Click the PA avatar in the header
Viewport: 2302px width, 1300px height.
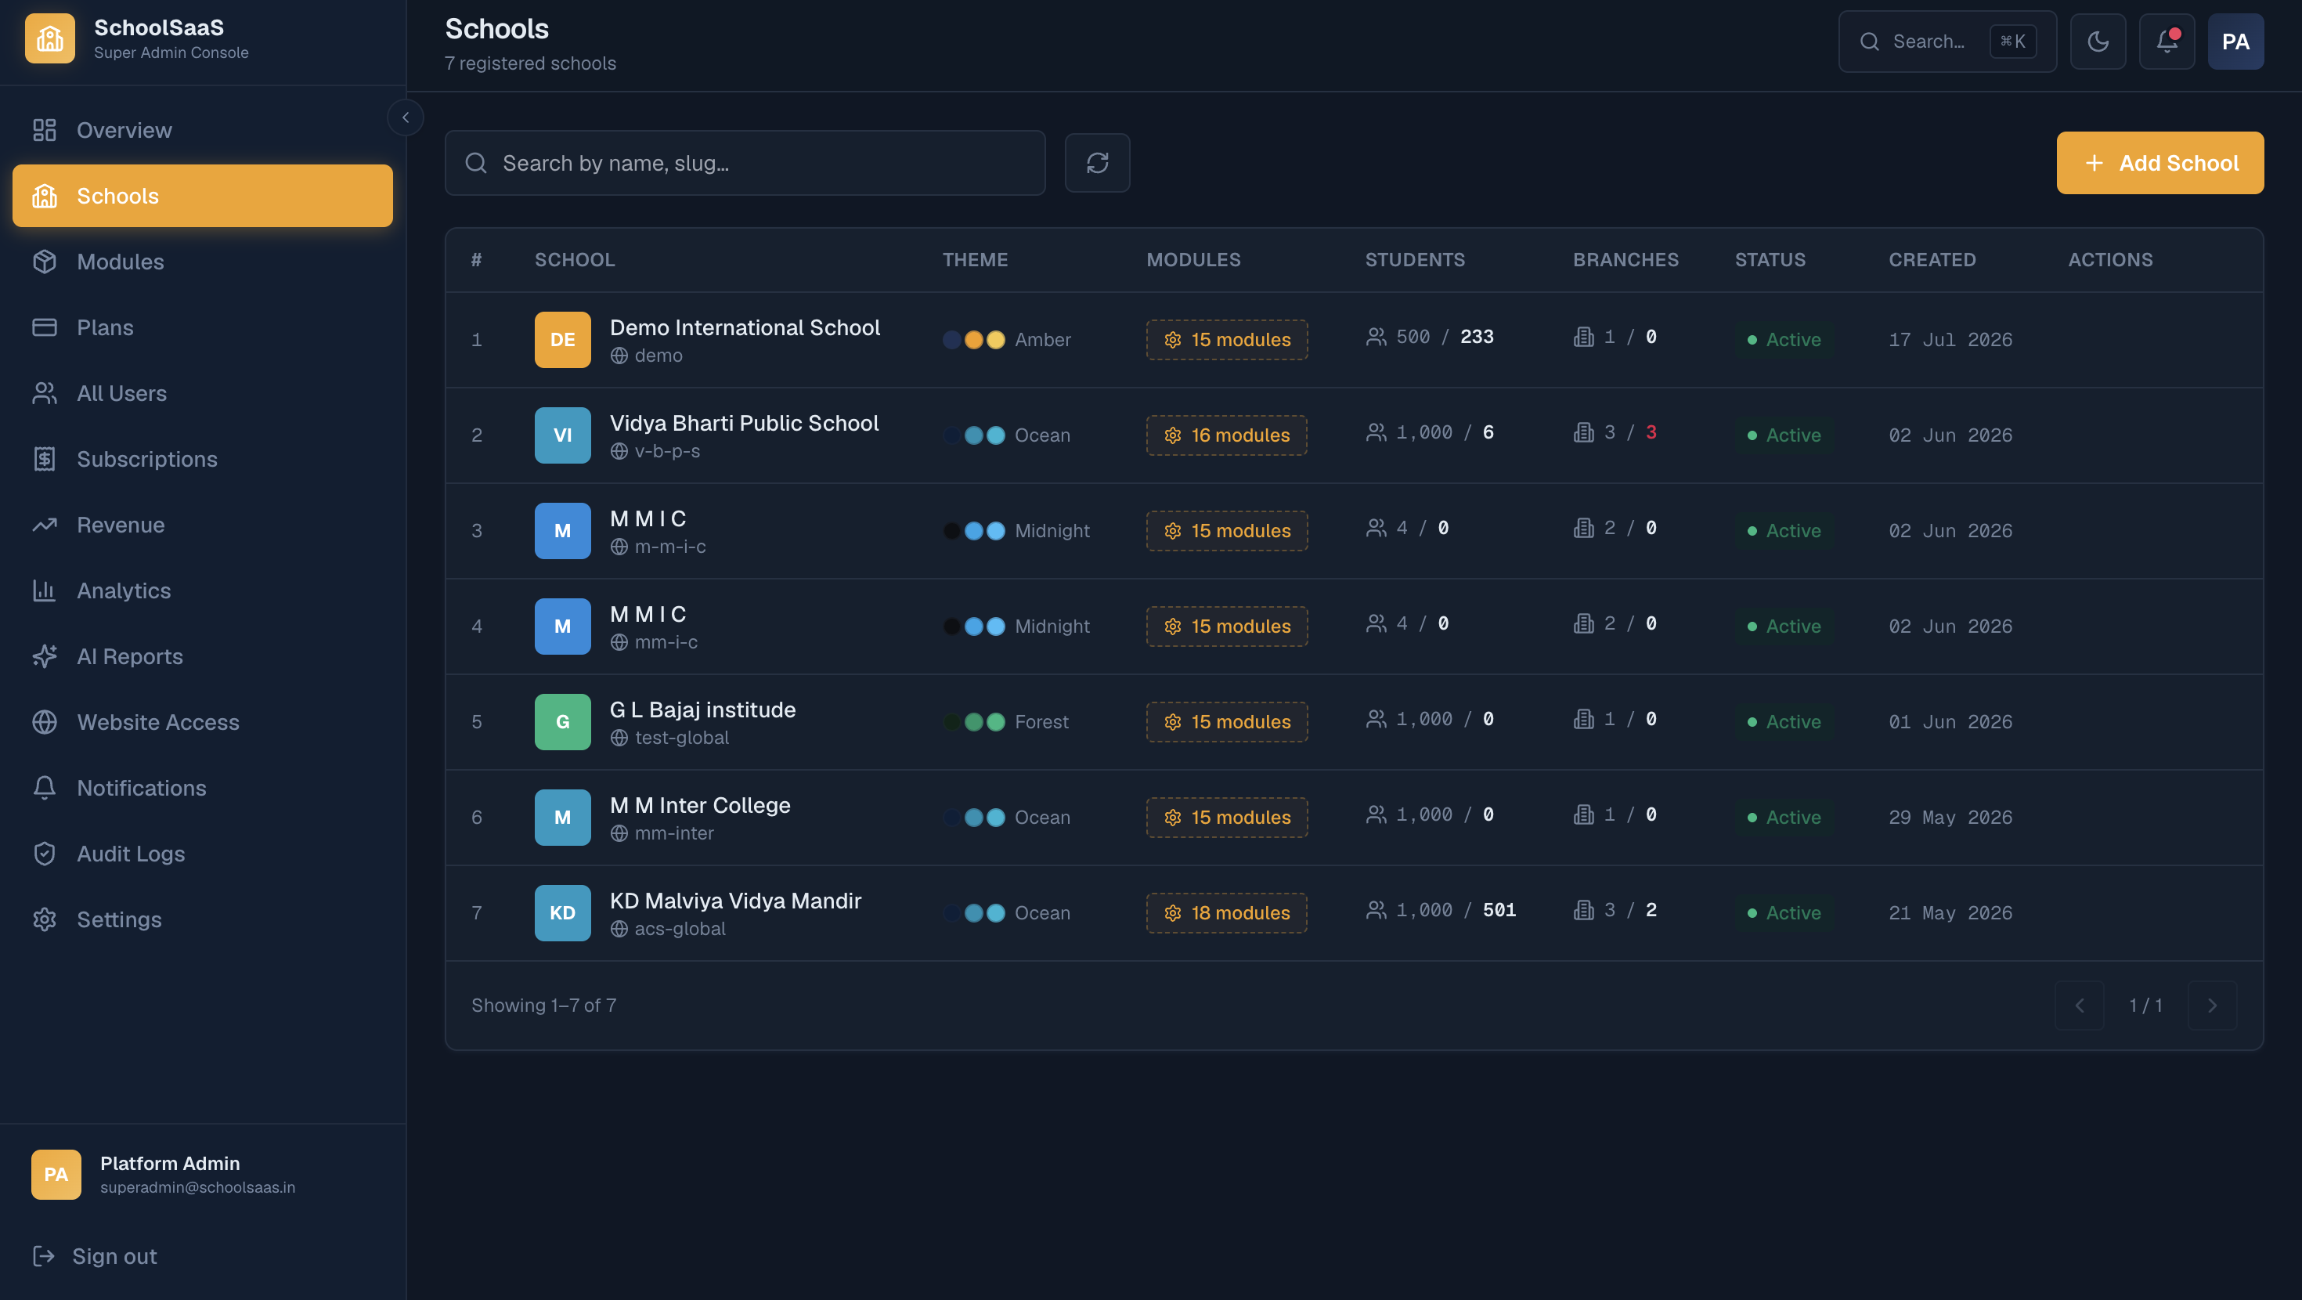[x=2236, y=42]
